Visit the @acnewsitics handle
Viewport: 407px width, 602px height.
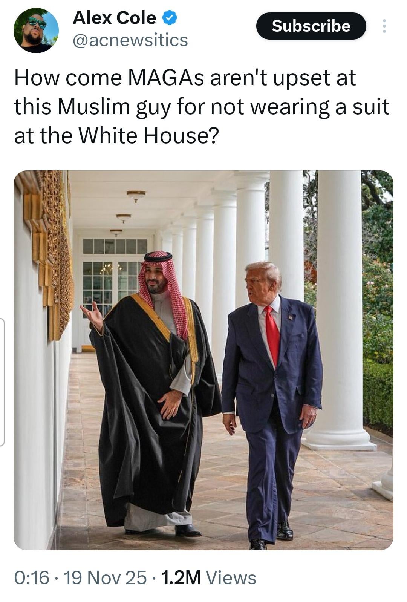(x=130, y=40)
